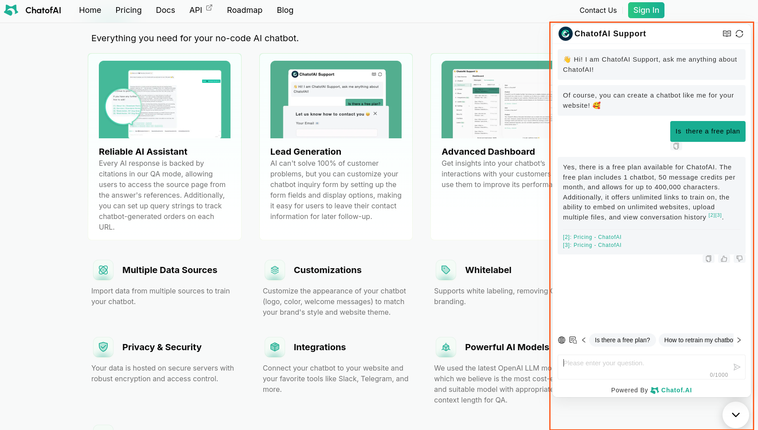
Task: Click the 'Reliable AI Assistant' heading
Action: click(143, 152)
